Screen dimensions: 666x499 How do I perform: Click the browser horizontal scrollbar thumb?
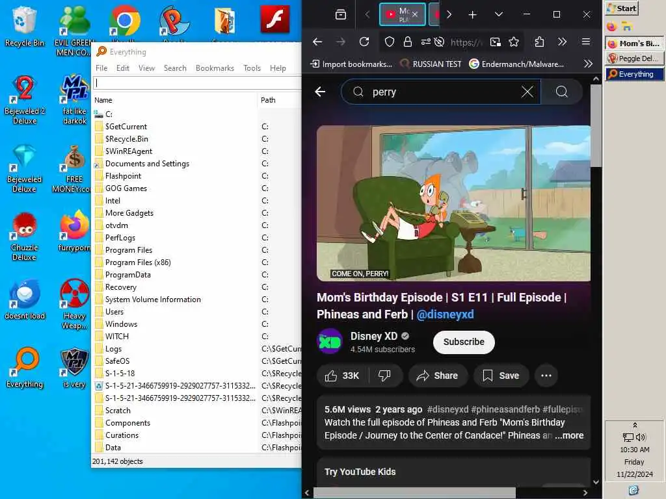(x=414, y=493)
